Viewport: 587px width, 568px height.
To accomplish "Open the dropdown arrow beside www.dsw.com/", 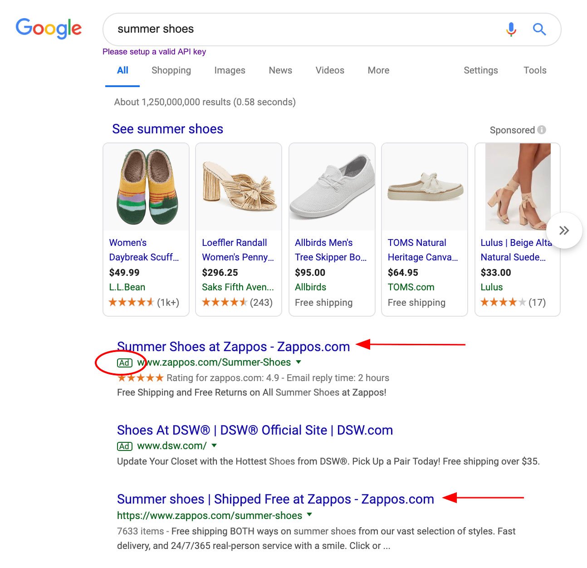I will tap(214, 446).
